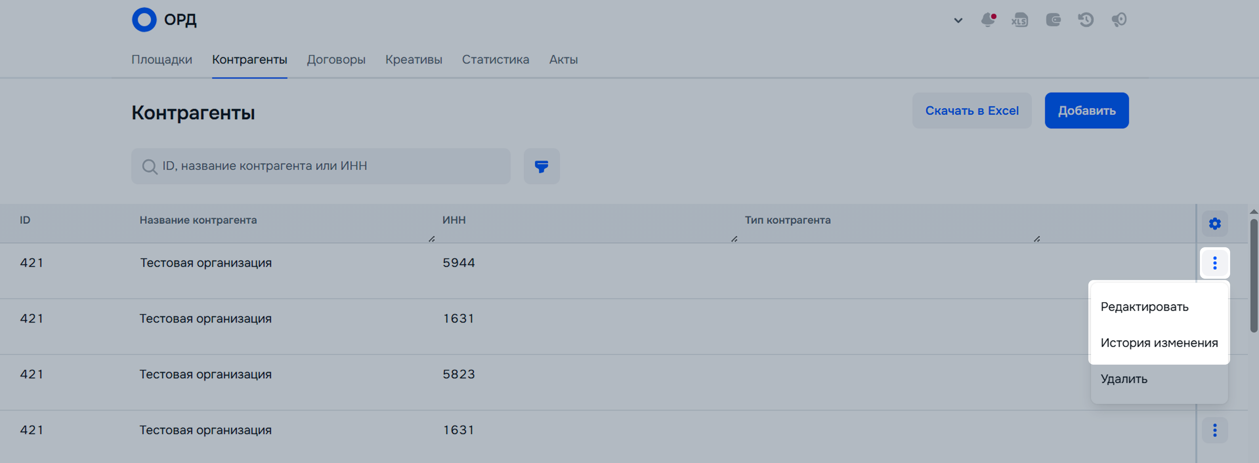
Task: Open the Креативы tab
Action: (414, 60)
